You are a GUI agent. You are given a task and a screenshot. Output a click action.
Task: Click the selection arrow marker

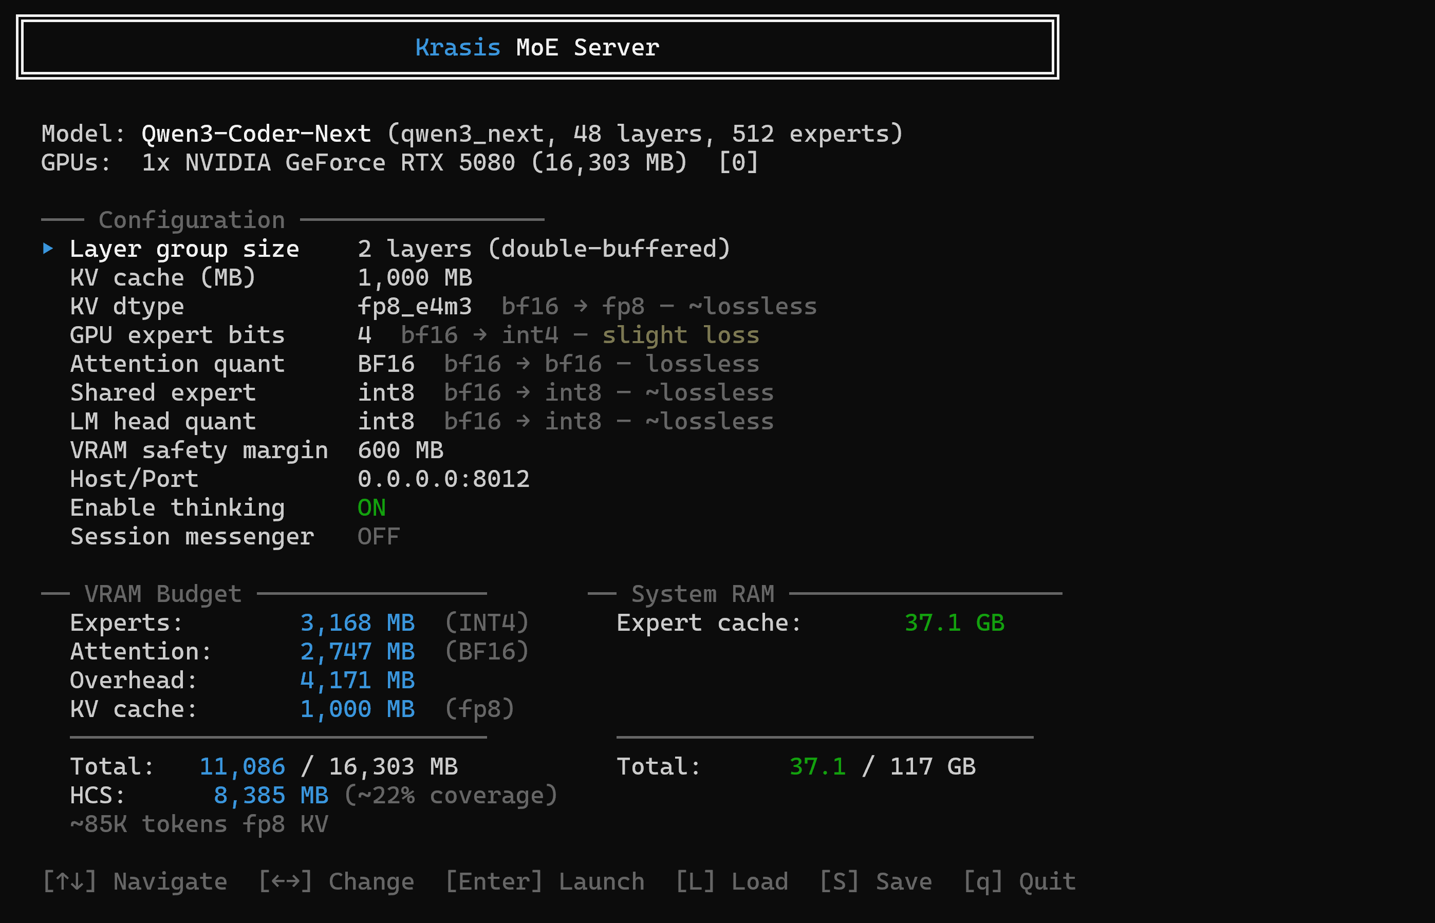pos(48,248)
